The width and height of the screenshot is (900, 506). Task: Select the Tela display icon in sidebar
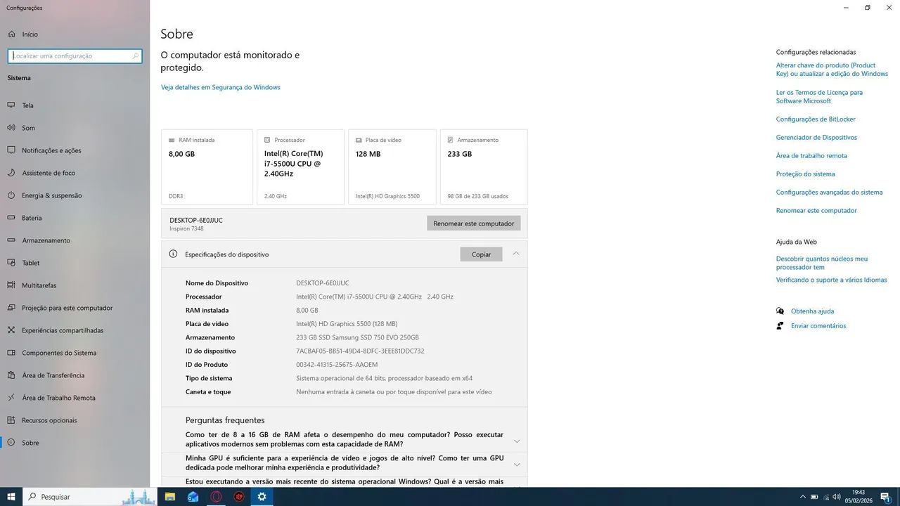coord(11,105)
